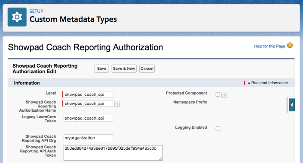Click the Custom Metadata Types heading

pos(73,19)
